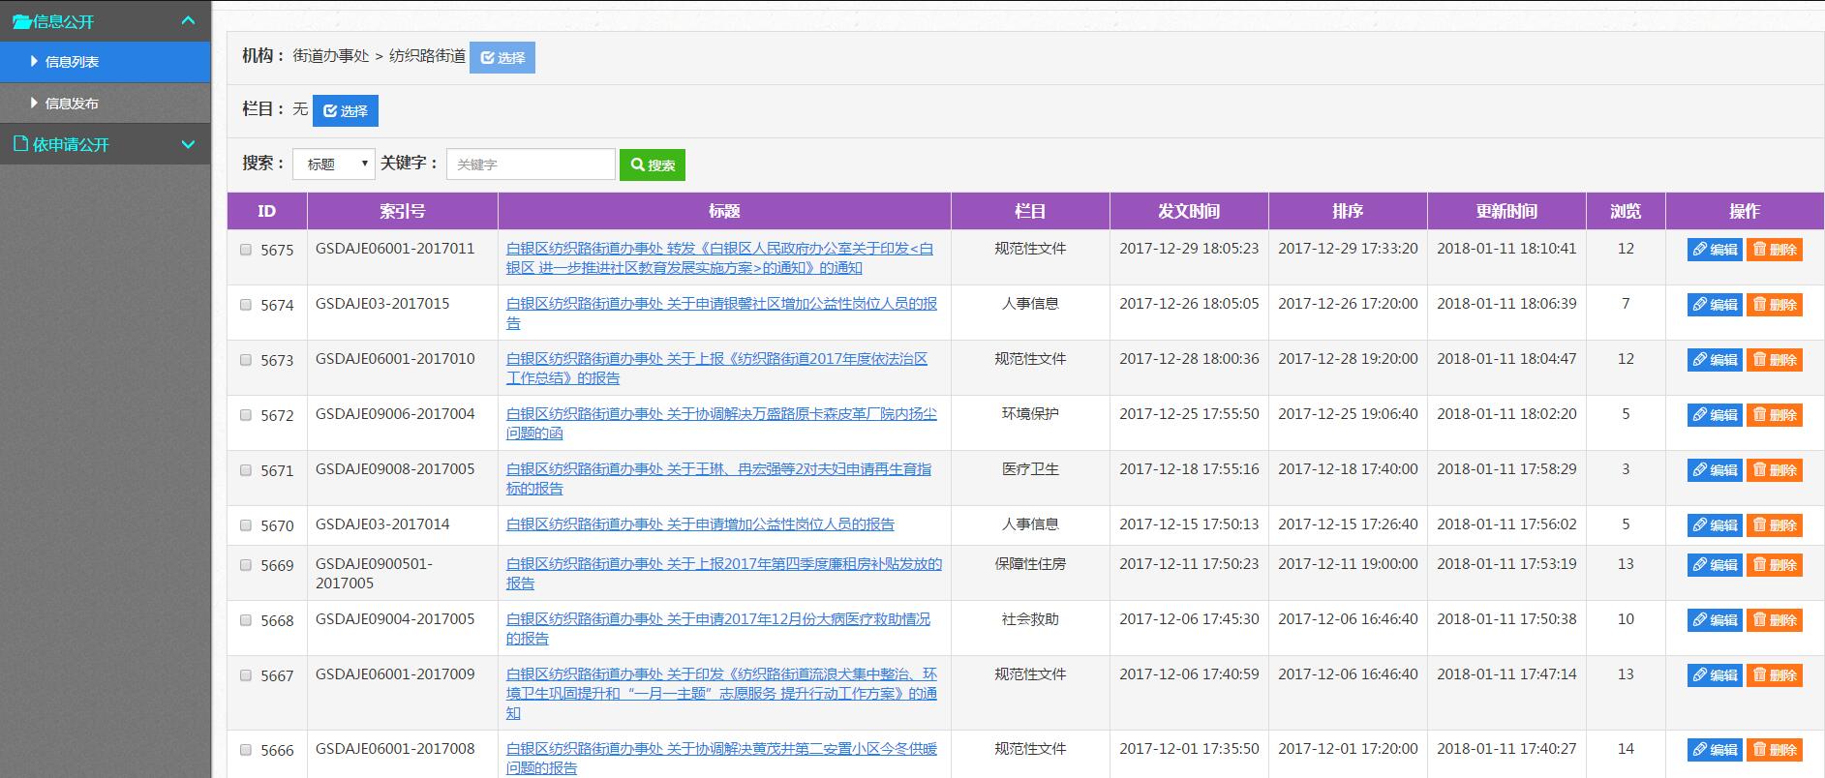Delete row 5668 with 删除 icon button
This screenshot has width=1825, height=778.
1775,620
